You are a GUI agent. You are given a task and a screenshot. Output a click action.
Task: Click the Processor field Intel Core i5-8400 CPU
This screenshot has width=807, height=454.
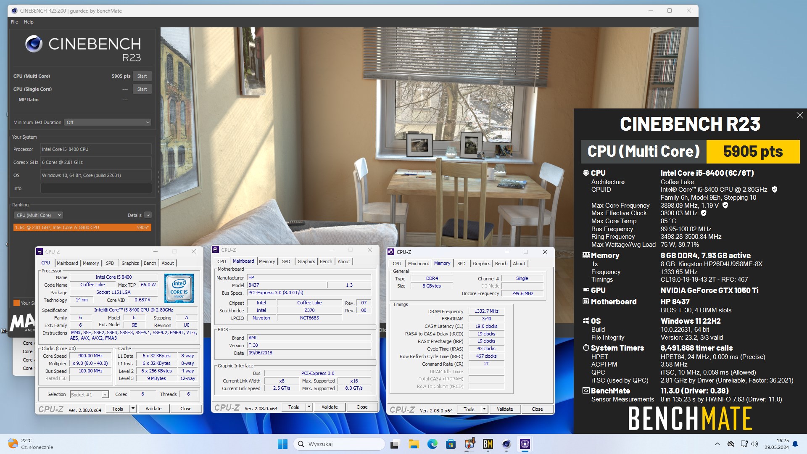(96, 149)
